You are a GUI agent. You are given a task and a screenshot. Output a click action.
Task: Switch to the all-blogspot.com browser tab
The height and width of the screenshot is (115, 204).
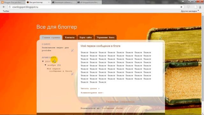[89, 2]
